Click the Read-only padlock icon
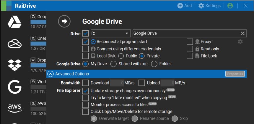Screen dimensions: 254x124 [197, 49]
